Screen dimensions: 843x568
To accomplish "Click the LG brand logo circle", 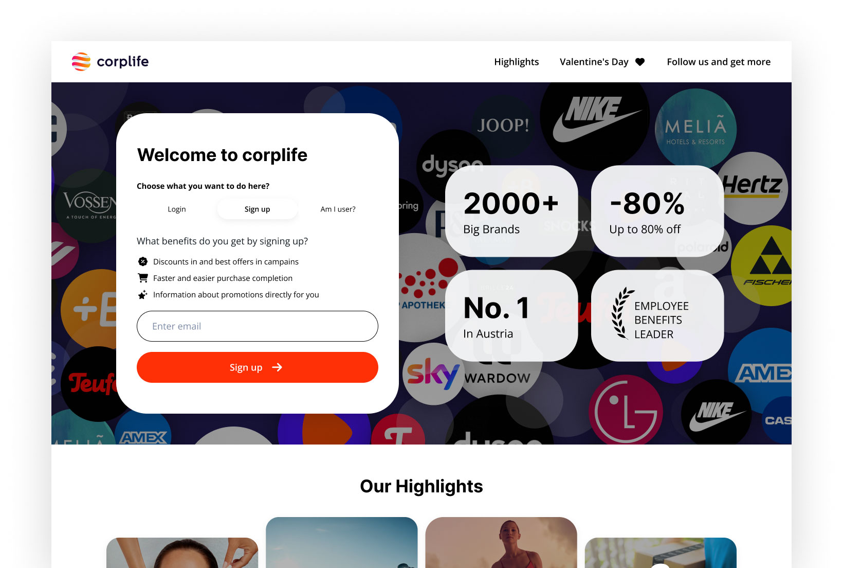I will [626, 412].
